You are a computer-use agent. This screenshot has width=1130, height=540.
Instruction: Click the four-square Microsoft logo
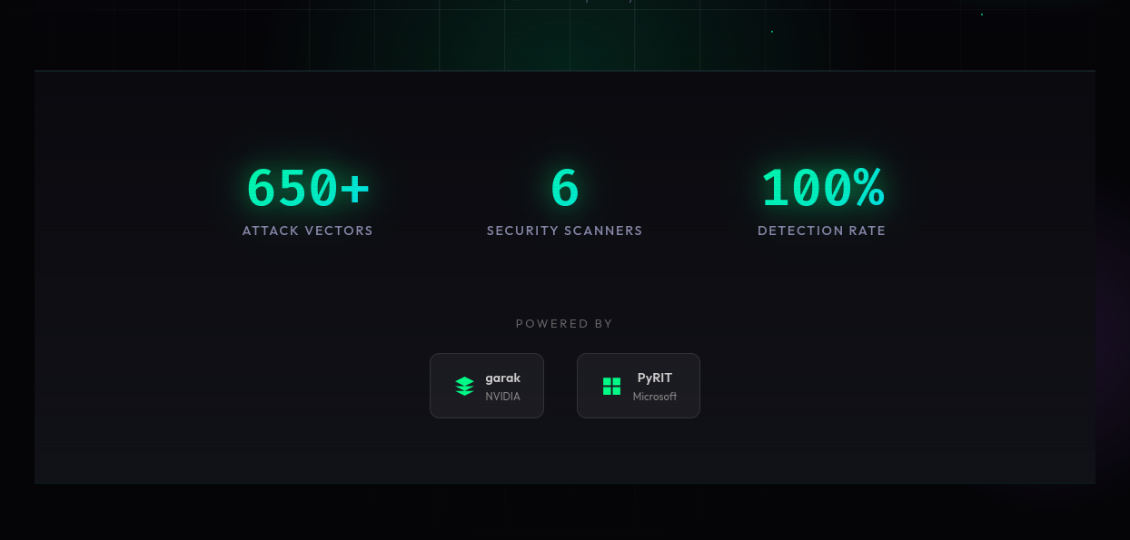point(611,385)
